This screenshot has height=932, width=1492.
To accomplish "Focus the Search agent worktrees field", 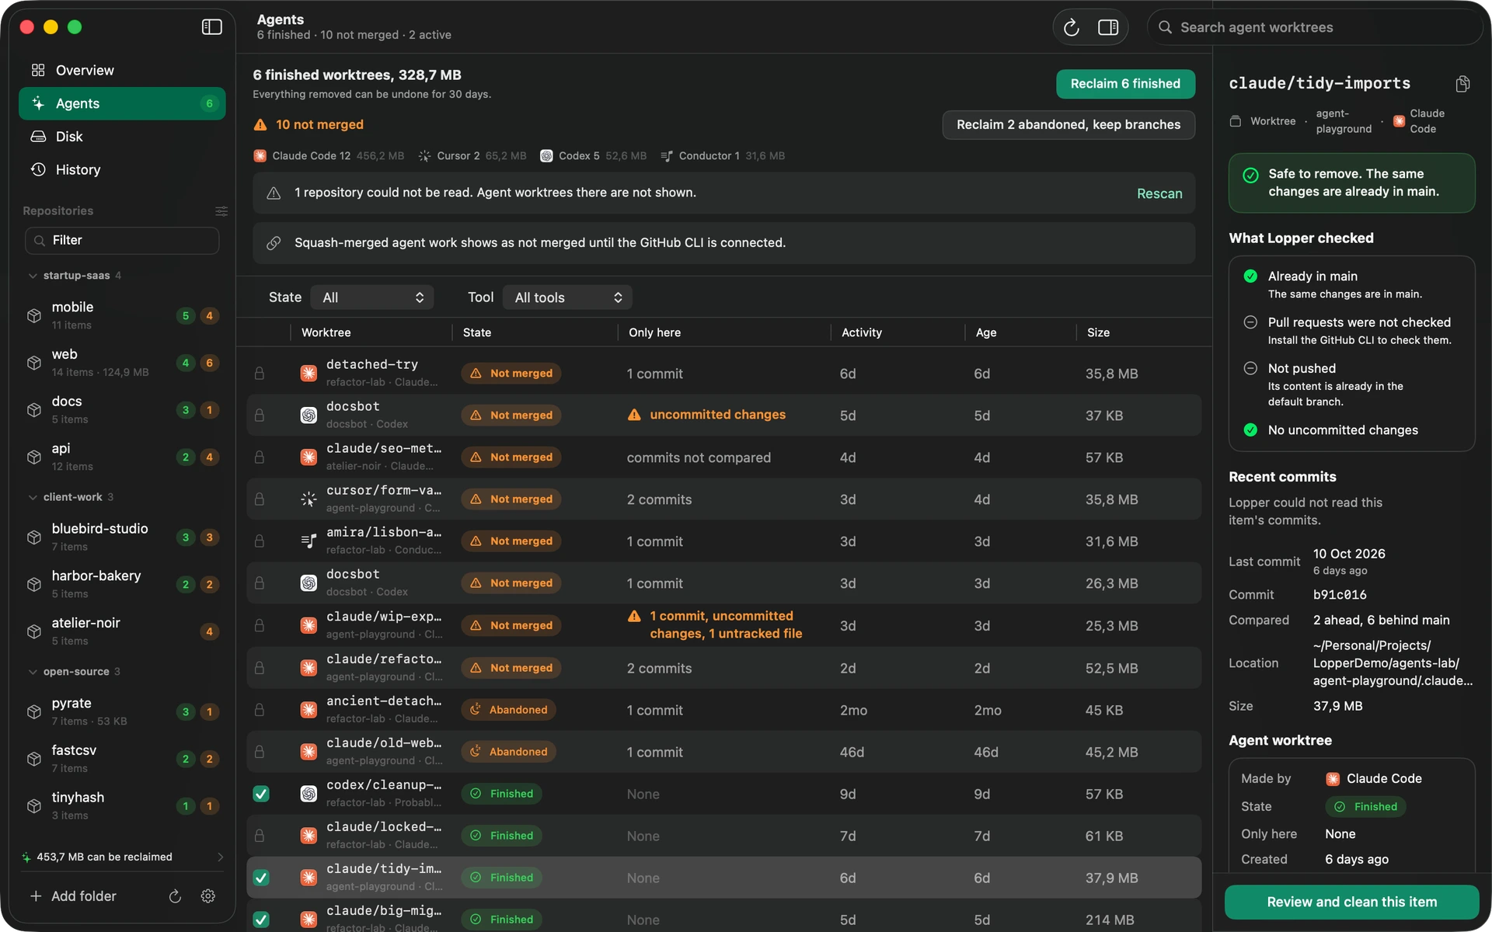I will (1315, 27).
